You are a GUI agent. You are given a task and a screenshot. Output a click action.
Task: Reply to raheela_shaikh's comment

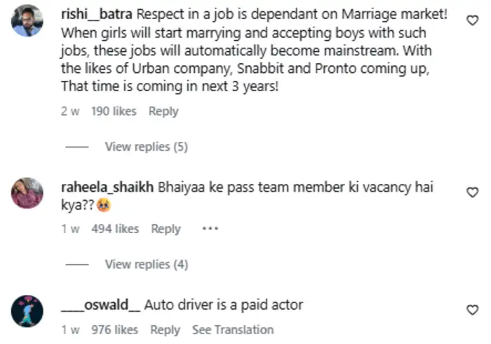[x=166, y=229]
